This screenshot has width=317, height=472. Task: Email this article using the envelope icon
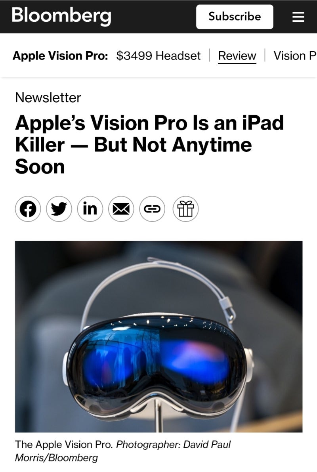[121, 209]
